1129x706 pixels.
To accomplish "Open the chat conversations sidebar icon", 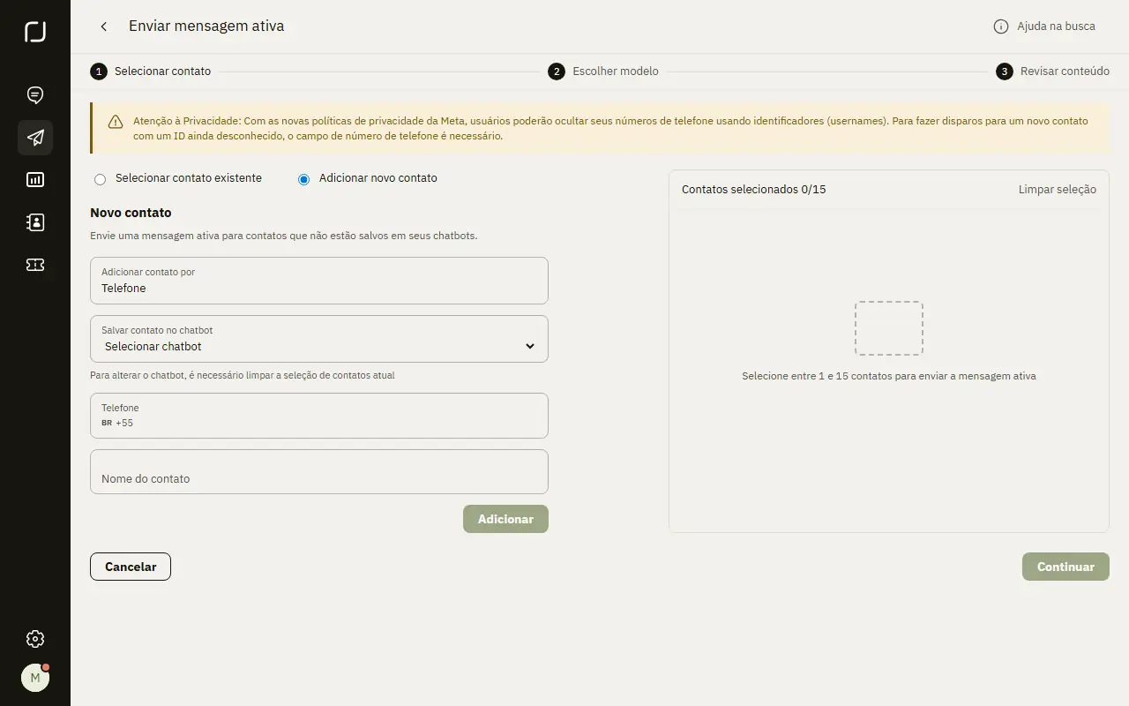I will pos(35,95).
